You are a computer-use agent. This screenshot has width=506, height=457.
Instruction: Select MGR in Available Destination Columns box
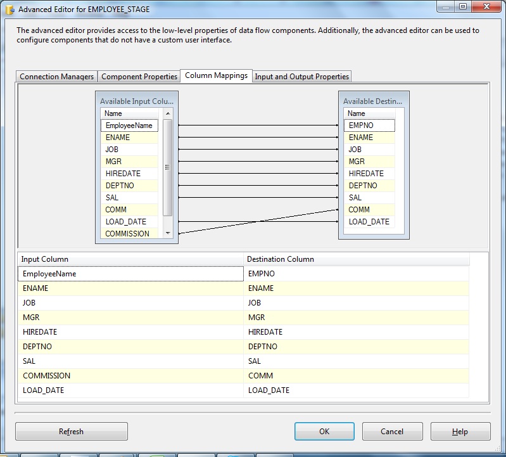[x=369, y=162]
